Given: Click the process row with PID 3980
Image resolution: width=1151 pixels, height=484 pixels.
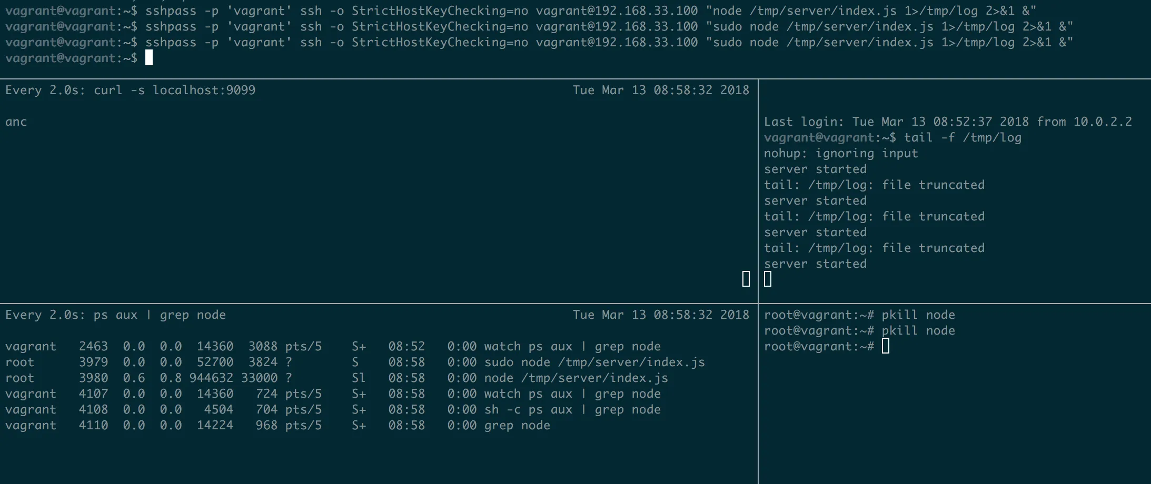Looking at the screenshot, I should (336, 378).
